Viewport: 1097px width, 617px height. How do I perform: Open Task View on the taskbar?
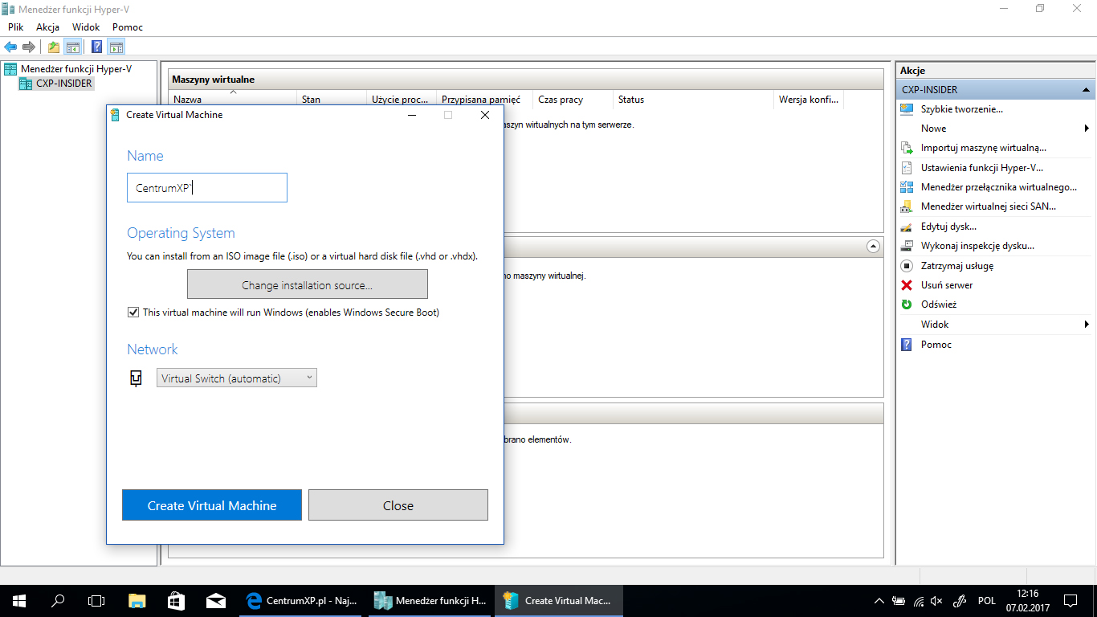96,600
